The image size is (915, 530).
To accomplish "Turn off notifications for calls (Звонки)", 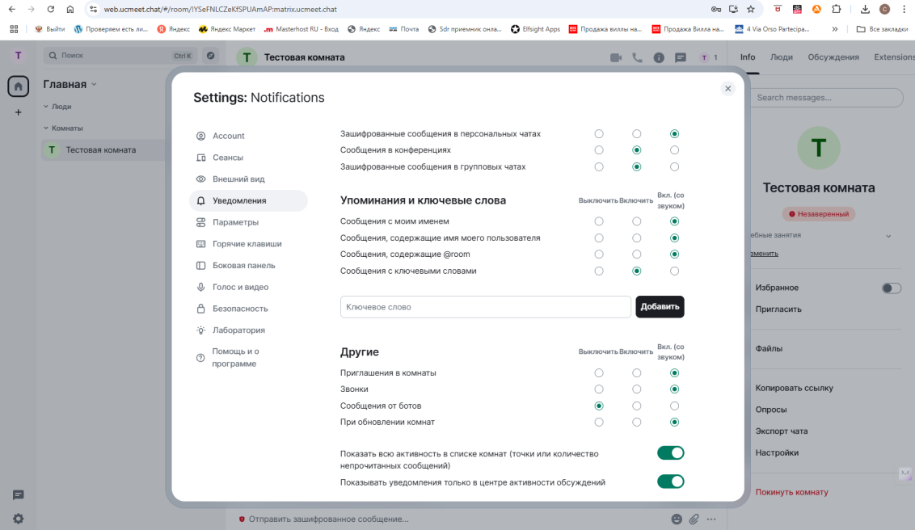I will coord(599,389).
